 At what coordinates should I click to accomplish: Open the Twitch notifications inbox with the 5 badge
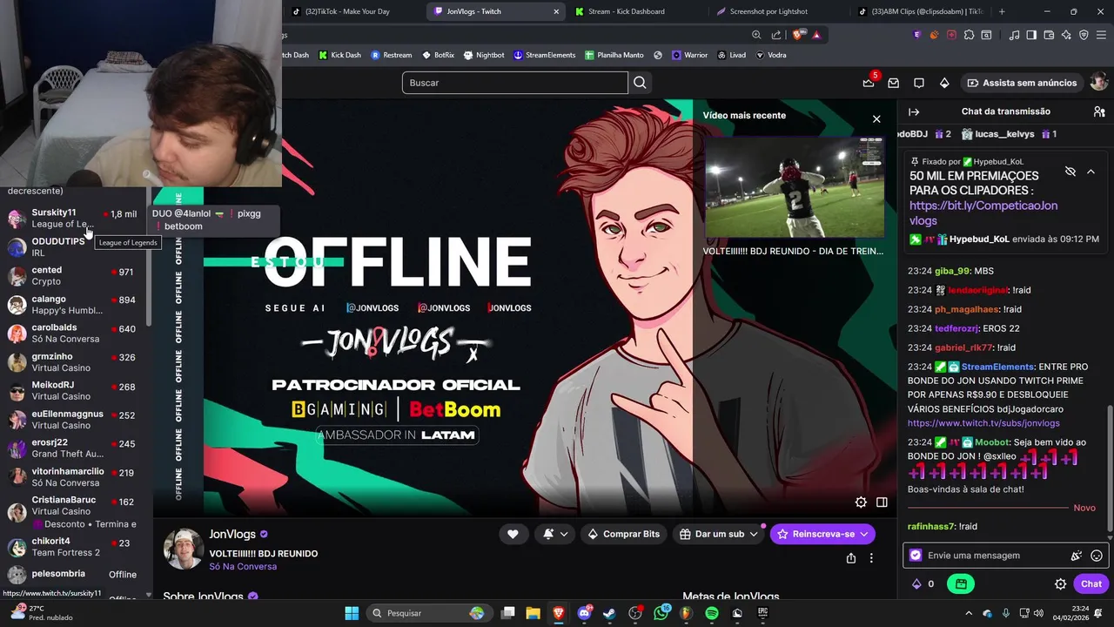click(869, 83)
